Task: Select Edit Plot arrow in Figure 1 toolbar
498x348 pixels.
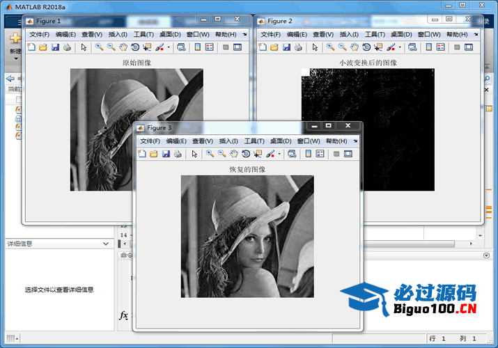Action: tap(84, 47)
